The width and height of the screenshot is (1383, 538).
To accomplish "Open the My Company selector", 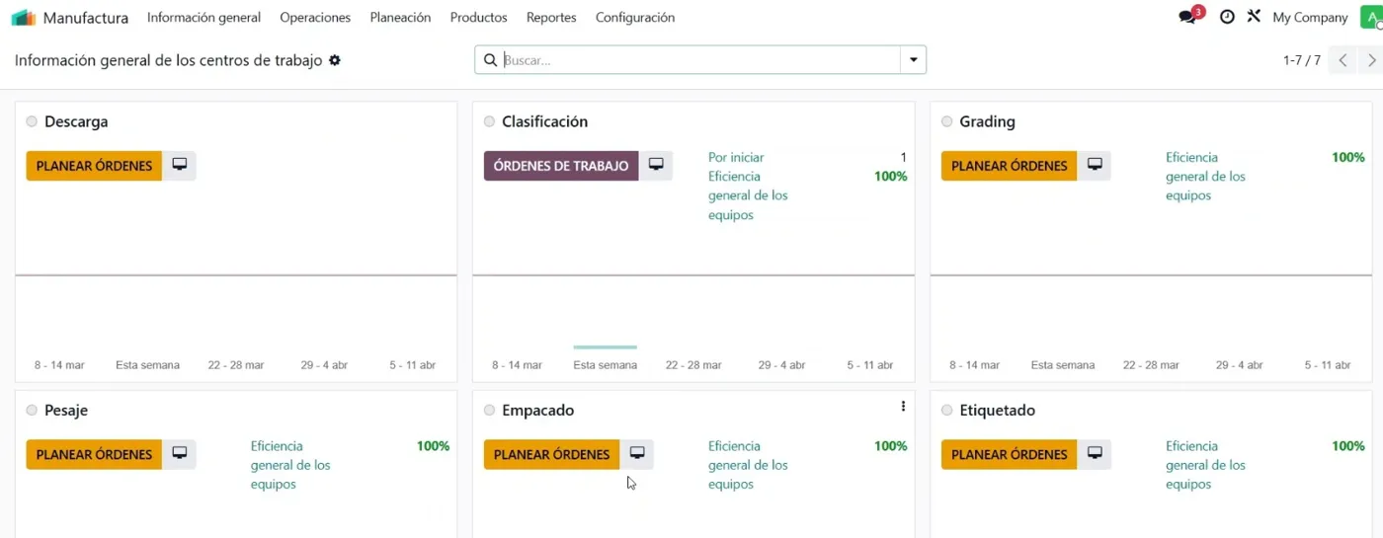I will 1310,18.
